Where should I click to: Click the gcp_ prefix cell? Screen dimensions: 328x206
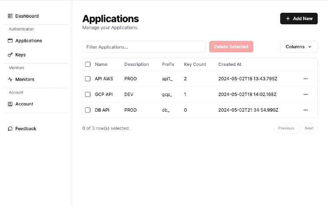(167, 94)
